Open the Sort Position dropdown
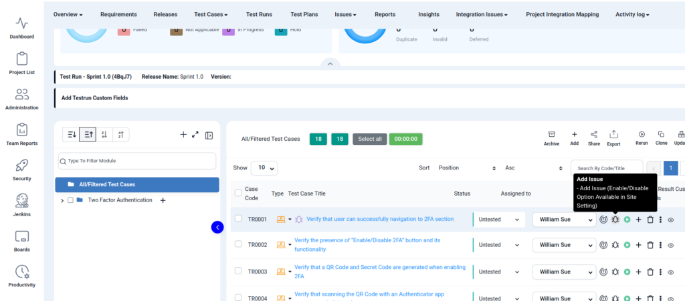 [x=468, y=168]
